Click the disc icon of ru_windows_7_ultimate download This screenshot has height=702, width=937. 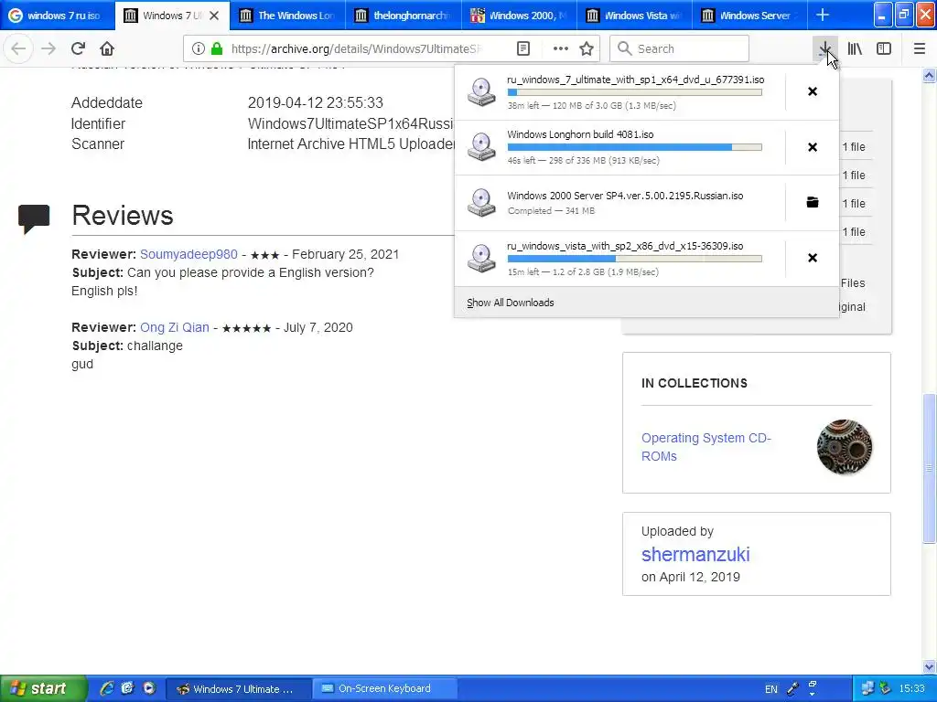point(481,92)
